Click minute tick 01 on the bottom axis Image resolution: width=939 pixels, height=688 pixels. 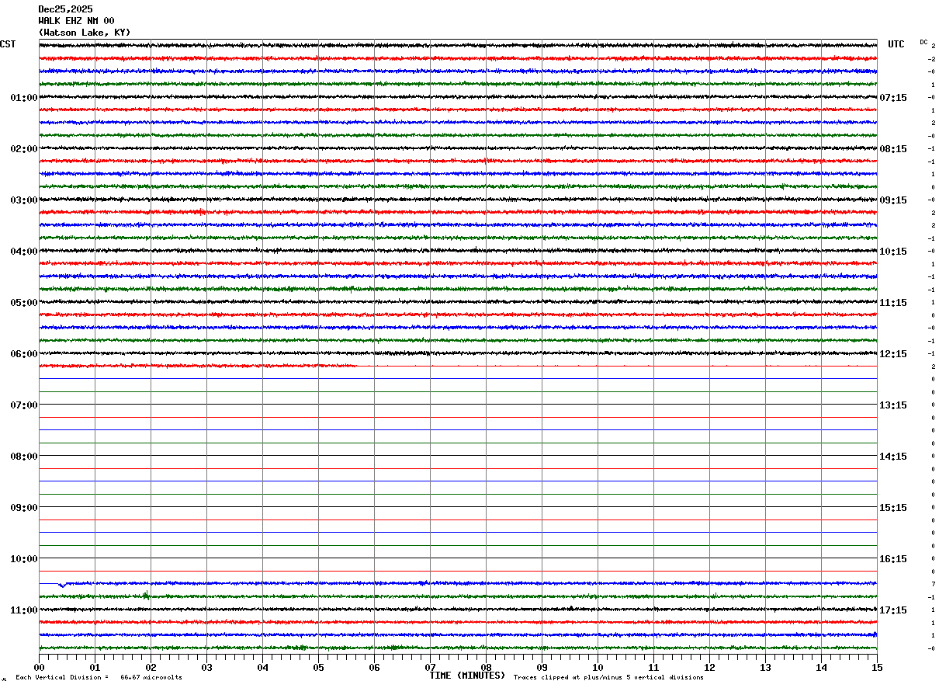(x=95, y=668)
